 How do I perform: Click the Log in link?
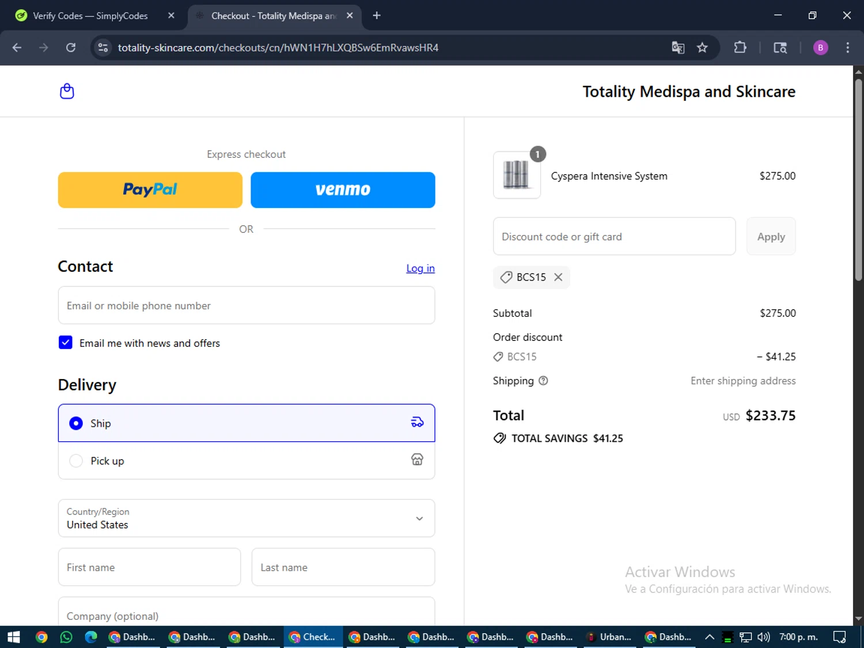(x=420, y=268)
